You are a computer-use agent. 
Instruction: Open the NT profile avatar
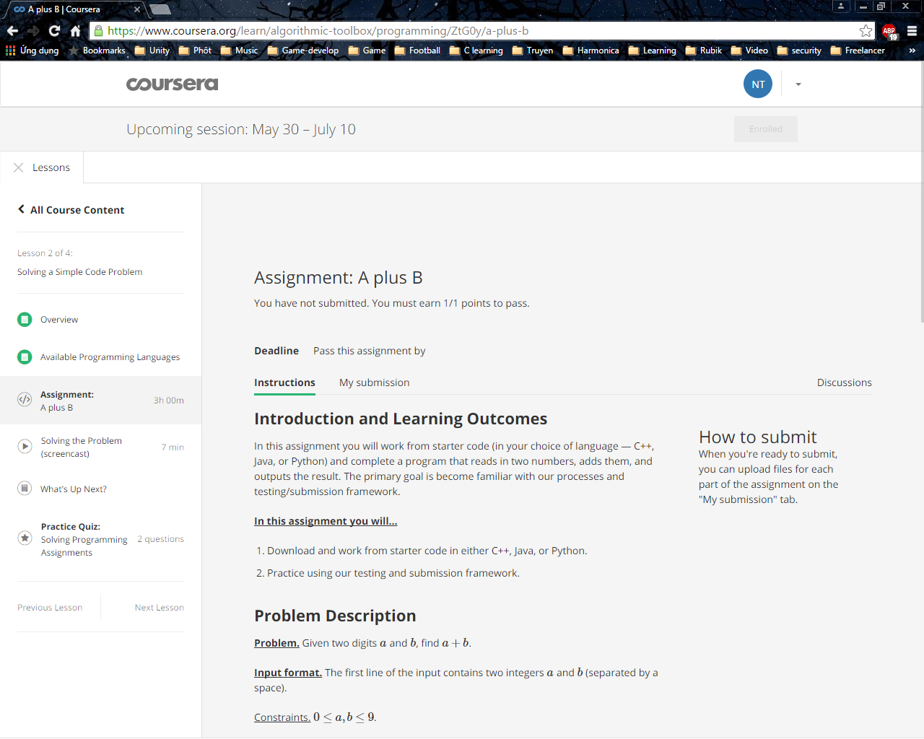(x=758, y=84)
